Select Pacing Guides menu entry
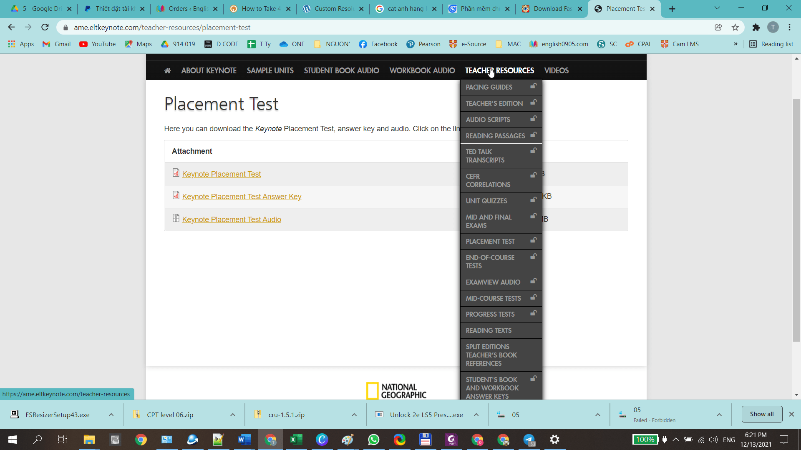This screenshot has width=801, height=450. pos(489,87)
